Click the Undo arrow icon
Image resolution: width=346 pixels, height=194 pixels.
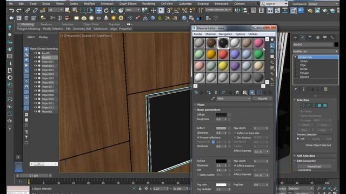point(11,10)
